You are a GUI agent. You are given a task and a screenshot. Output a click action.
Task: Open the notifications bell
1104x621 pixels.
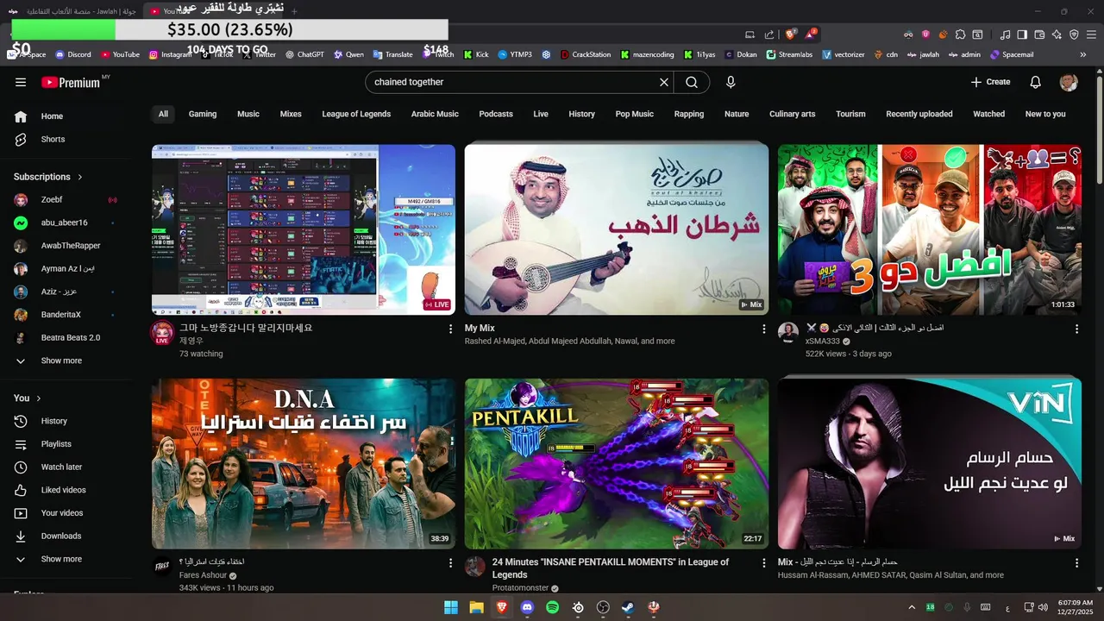tap(1036, 82)
